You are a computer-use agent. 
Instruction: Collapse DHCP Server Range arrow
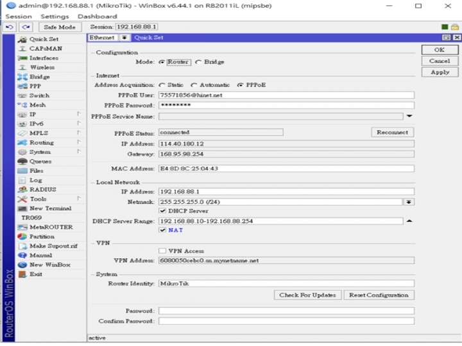coord(409,221)
